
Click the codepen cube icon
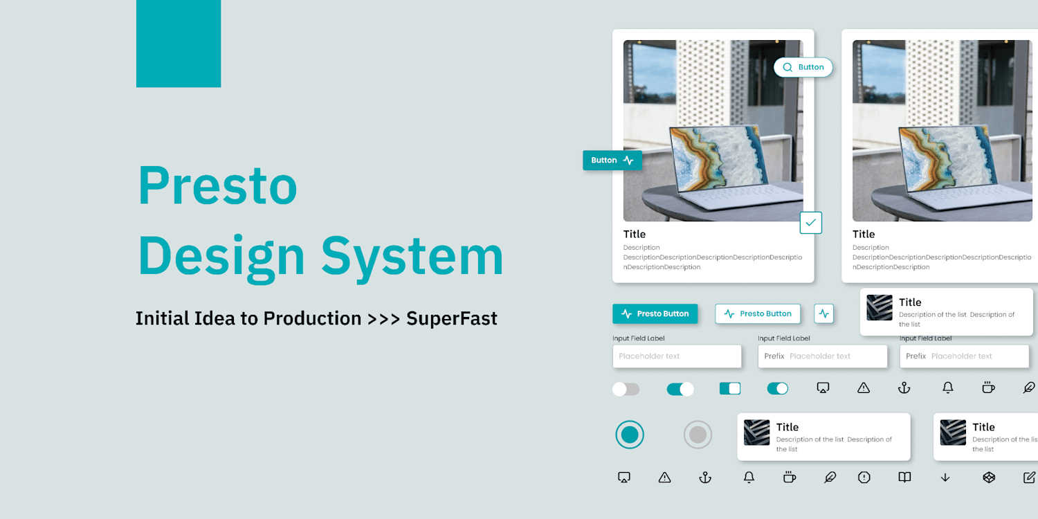point(989,477)
